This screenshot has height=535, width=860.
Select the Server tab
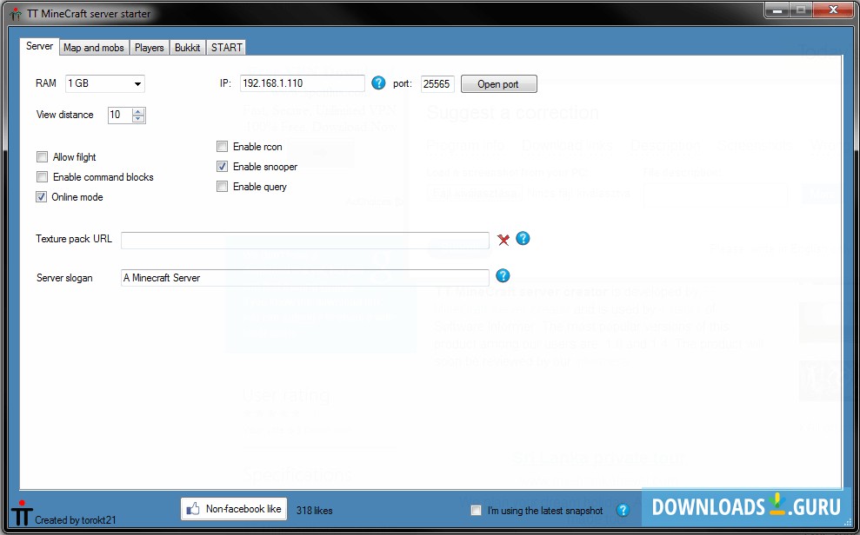39,46
